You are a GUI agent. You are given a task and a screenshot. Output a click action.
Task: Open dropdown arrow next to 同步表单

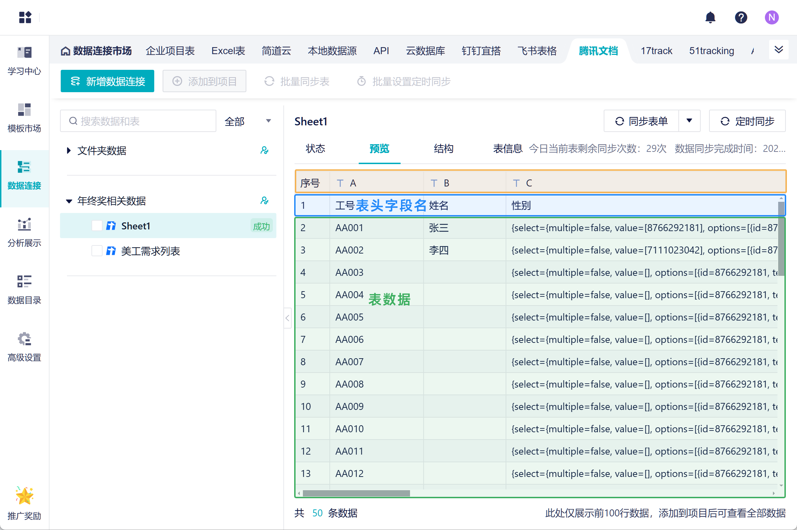pyautogui.click(x=689, y=121)
